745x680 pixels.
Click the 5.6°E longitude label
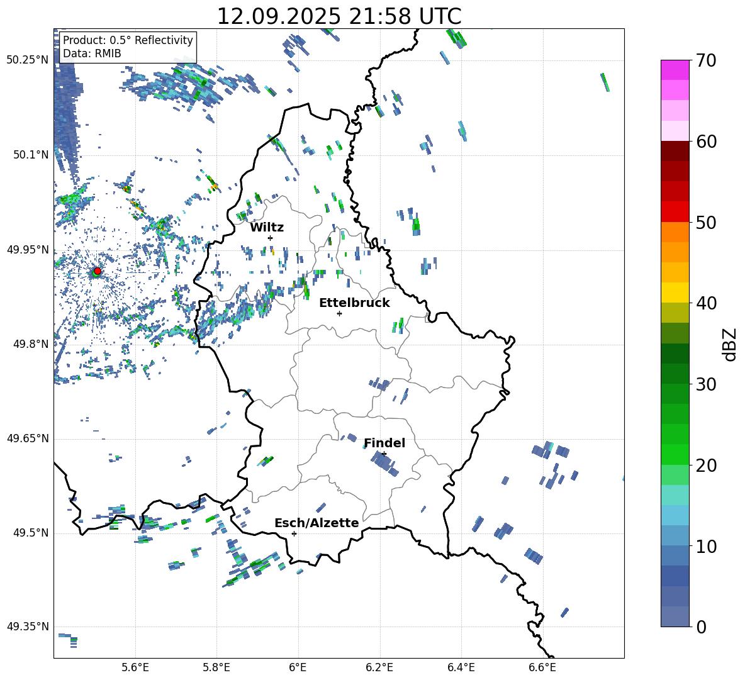tap(135, 667)
